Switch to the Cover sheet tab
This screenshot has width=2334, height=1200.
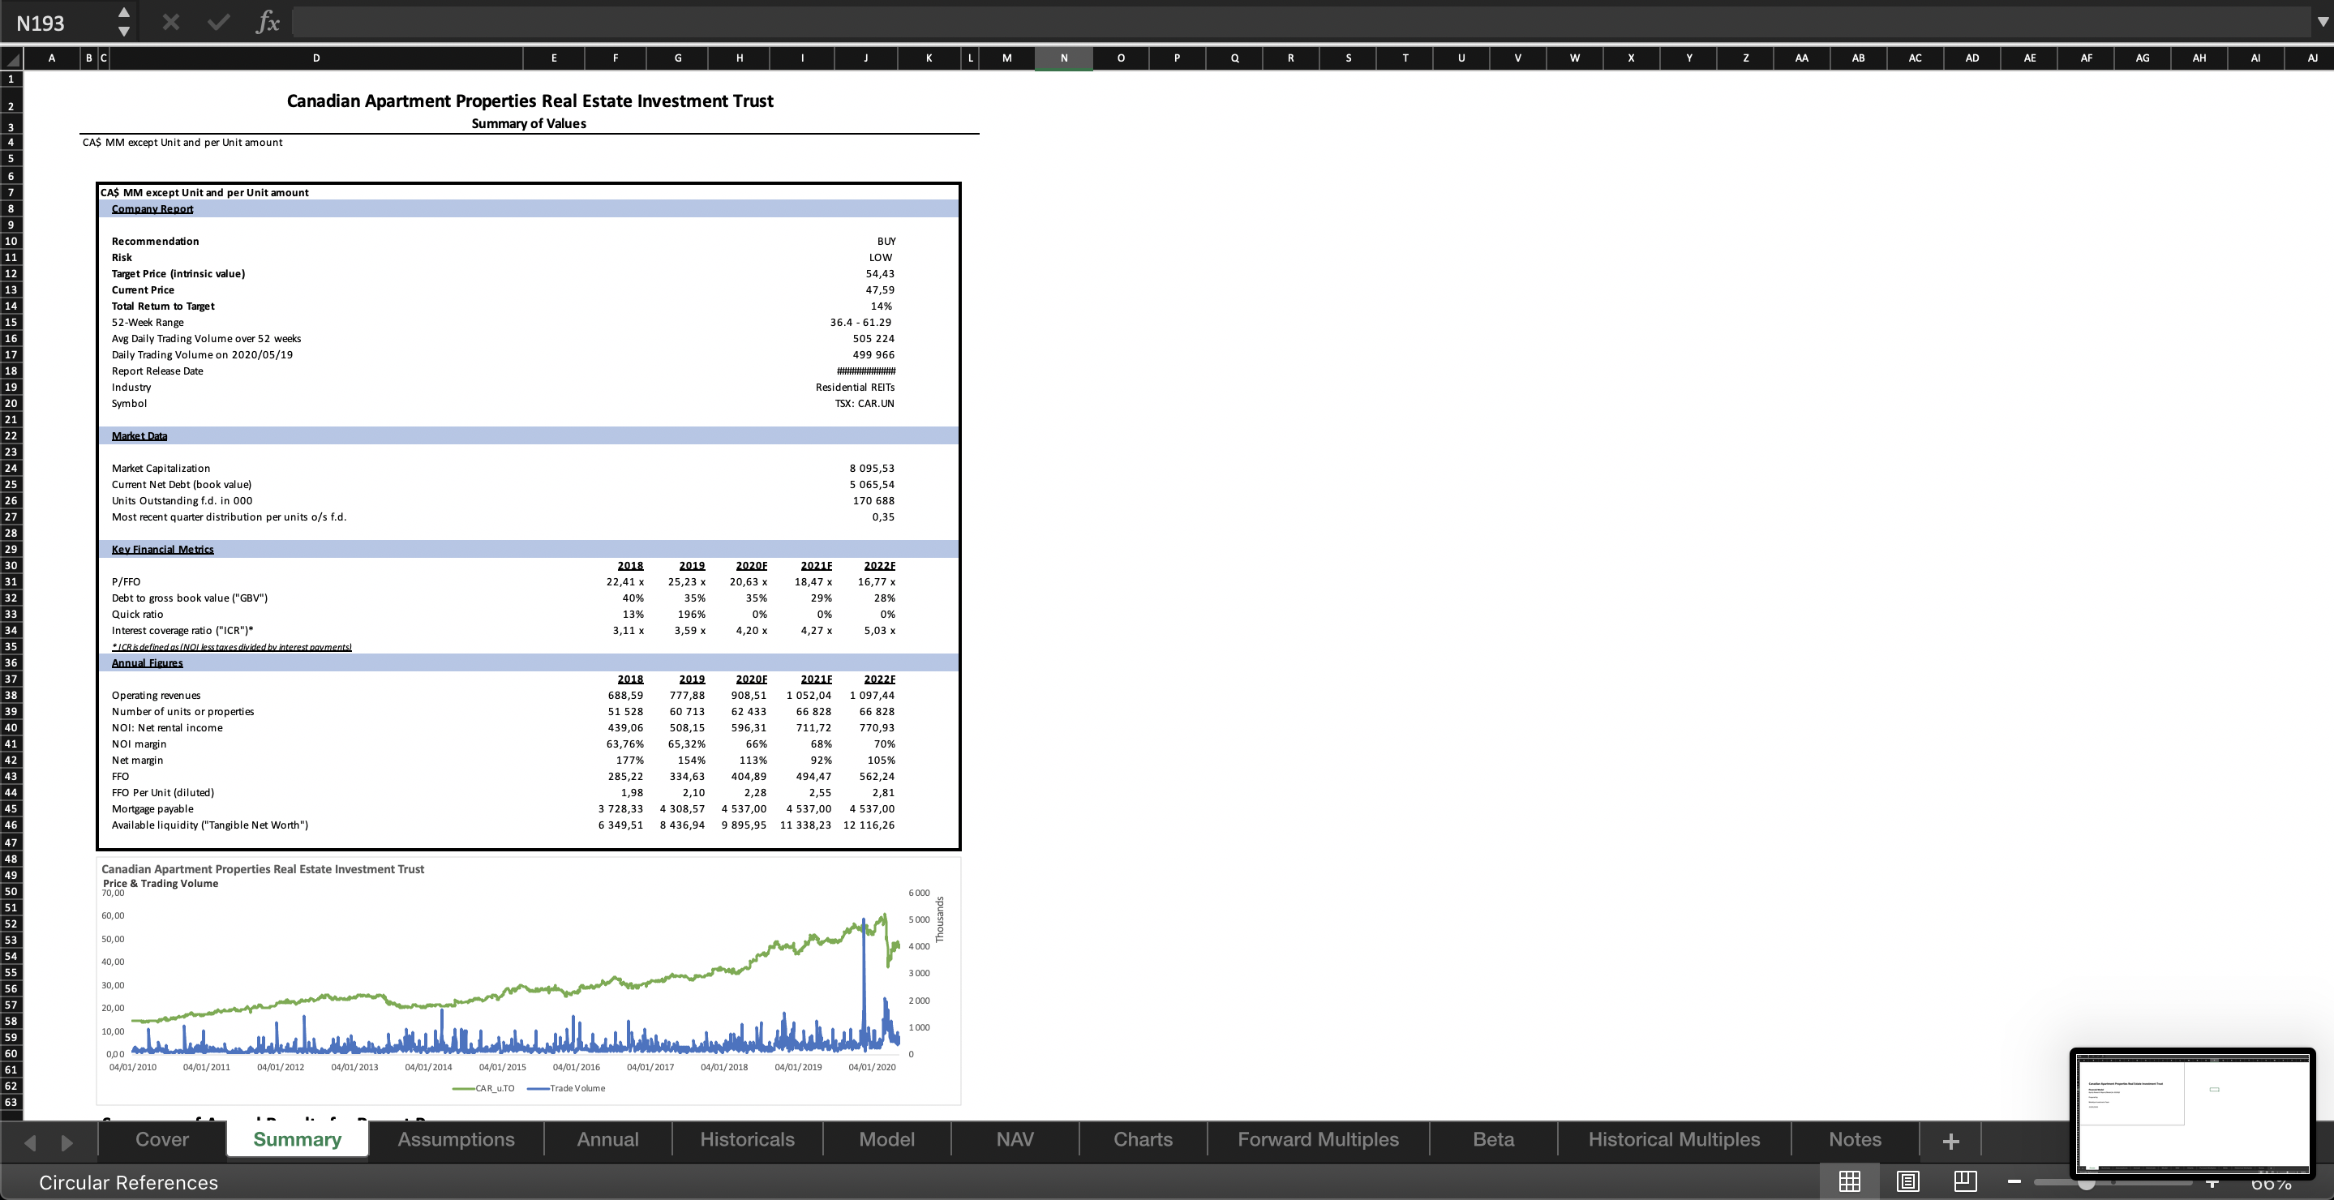point(162,1139)
